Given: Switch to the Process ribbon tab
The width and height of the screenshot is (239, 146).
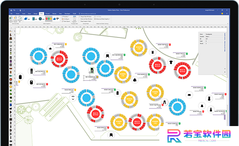Looking at the screenshot, I should pyautogui.click(x=47, y=14).
